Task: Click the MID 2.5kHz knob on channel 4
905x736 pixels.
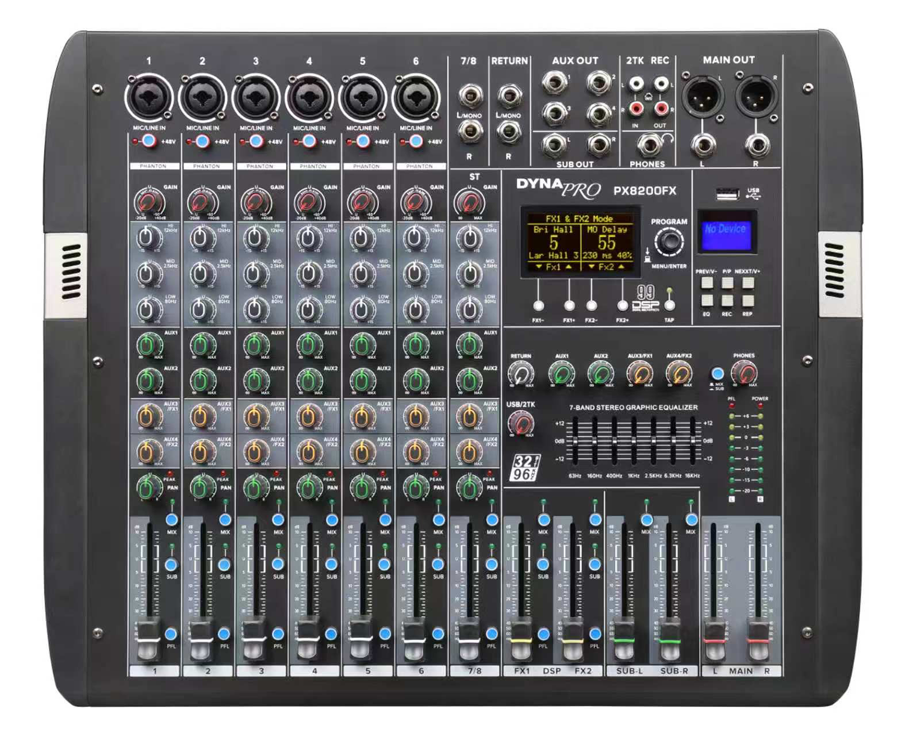Action: coord(309,274)
